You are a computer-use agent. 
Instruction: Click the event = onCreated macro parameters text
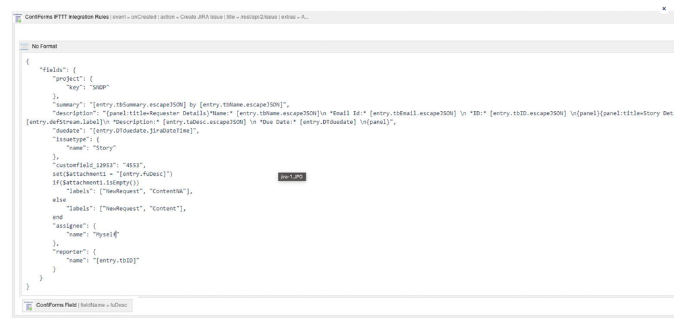[x=210, y=17]
